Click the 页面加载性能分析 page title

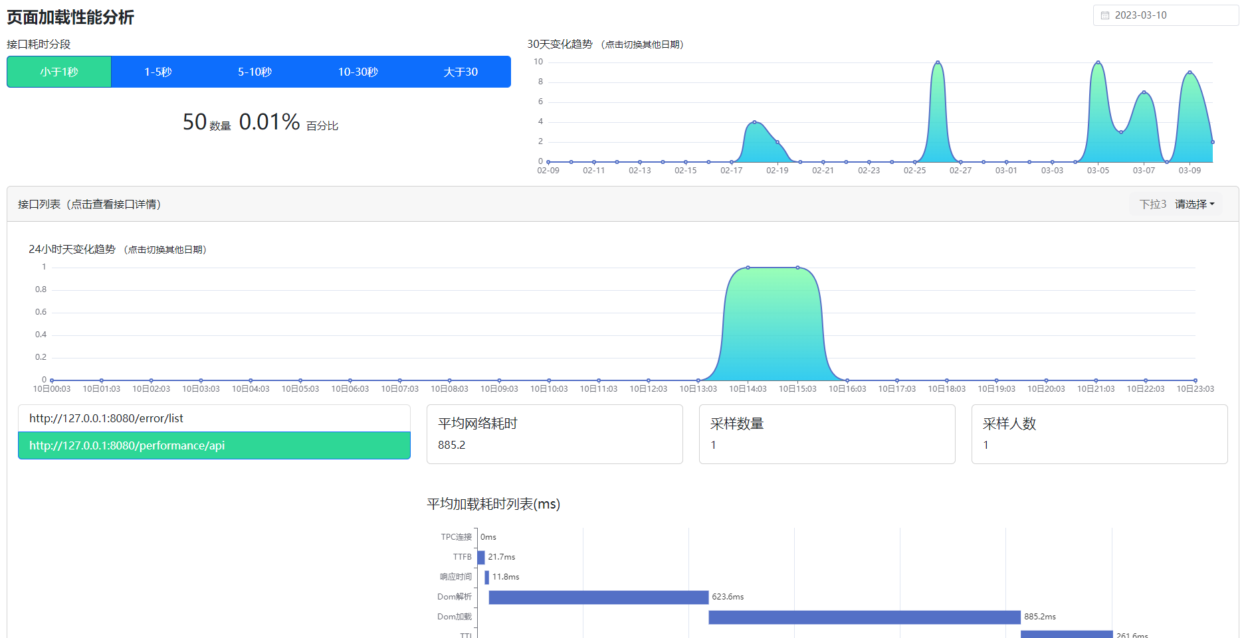tap(70, 17)
